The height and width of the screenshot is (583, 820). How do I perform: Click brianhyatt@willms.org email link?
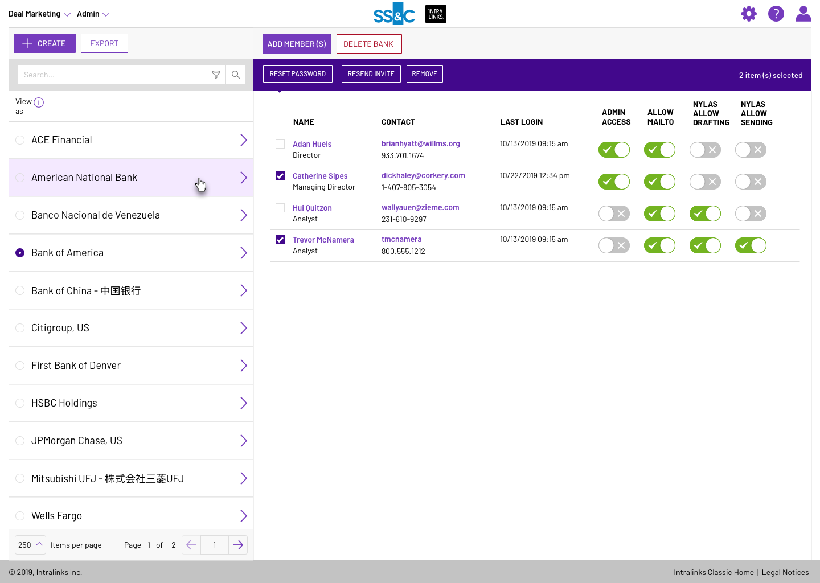tap(421, 143)
